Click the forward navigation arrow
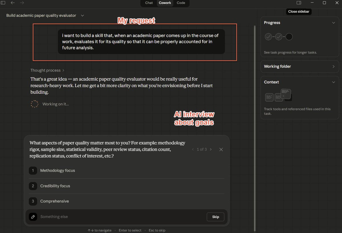The width and height of the screenshot is (342, 233). point(22,3)
